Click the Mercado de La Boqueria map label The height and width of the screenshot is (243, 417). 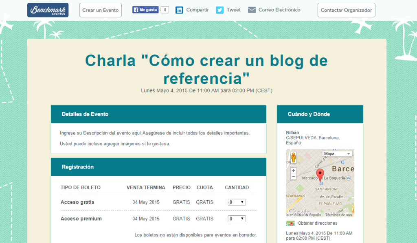pyautogui.click(x=324, y=178)
